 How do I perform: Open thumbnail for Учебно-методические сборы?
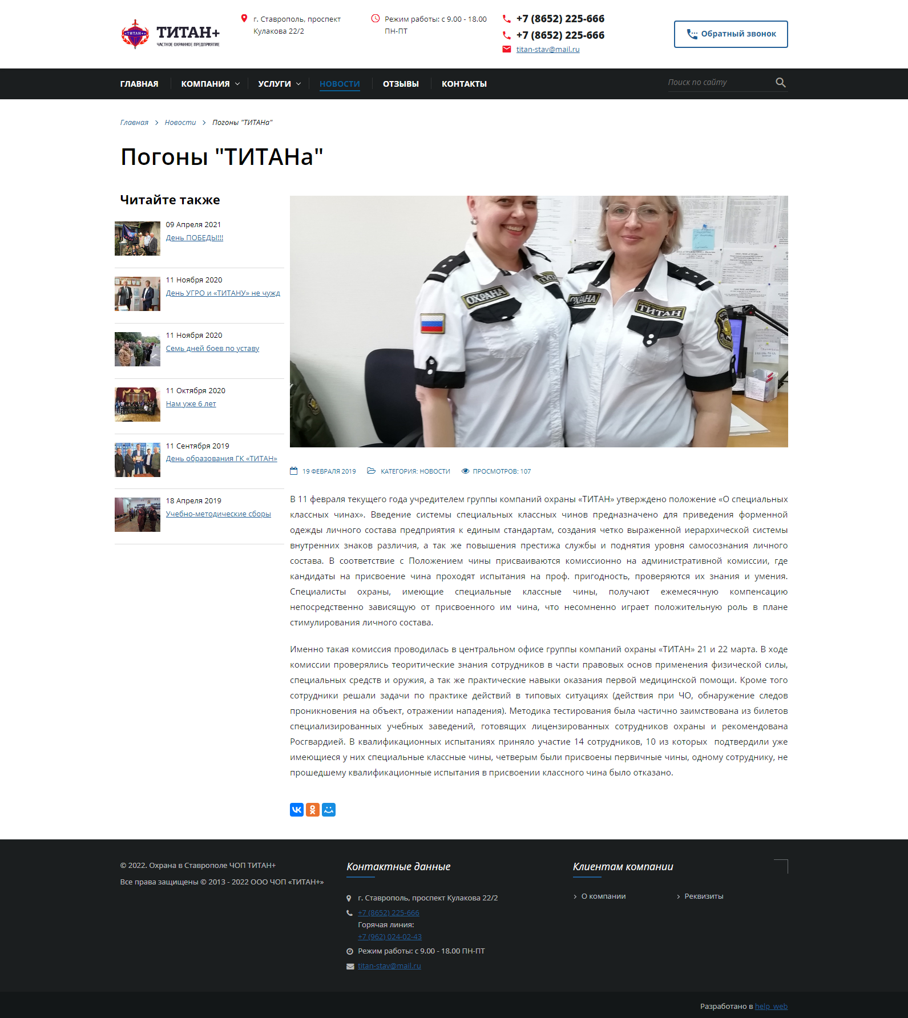click(138, 515)
